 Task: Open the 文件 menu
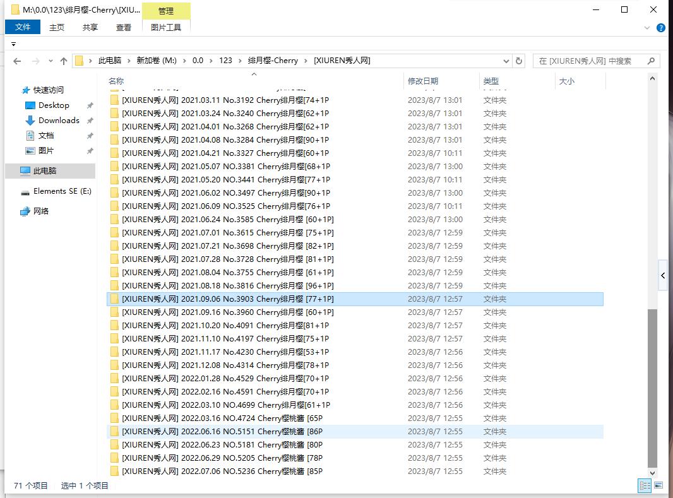click(23, 27)
